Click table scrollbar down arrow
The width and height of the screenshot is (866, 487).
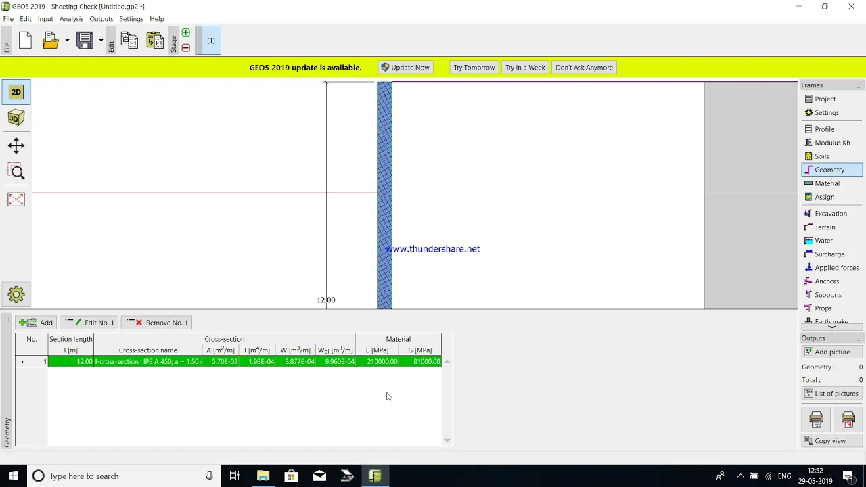pyautogui.click(x=447, y=440)
